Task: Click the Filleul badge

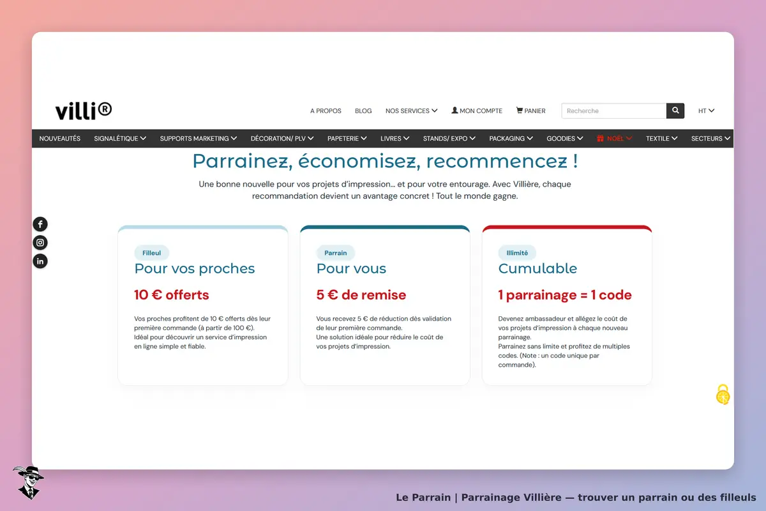Action: pyautogui.click(x=152, y=253)
